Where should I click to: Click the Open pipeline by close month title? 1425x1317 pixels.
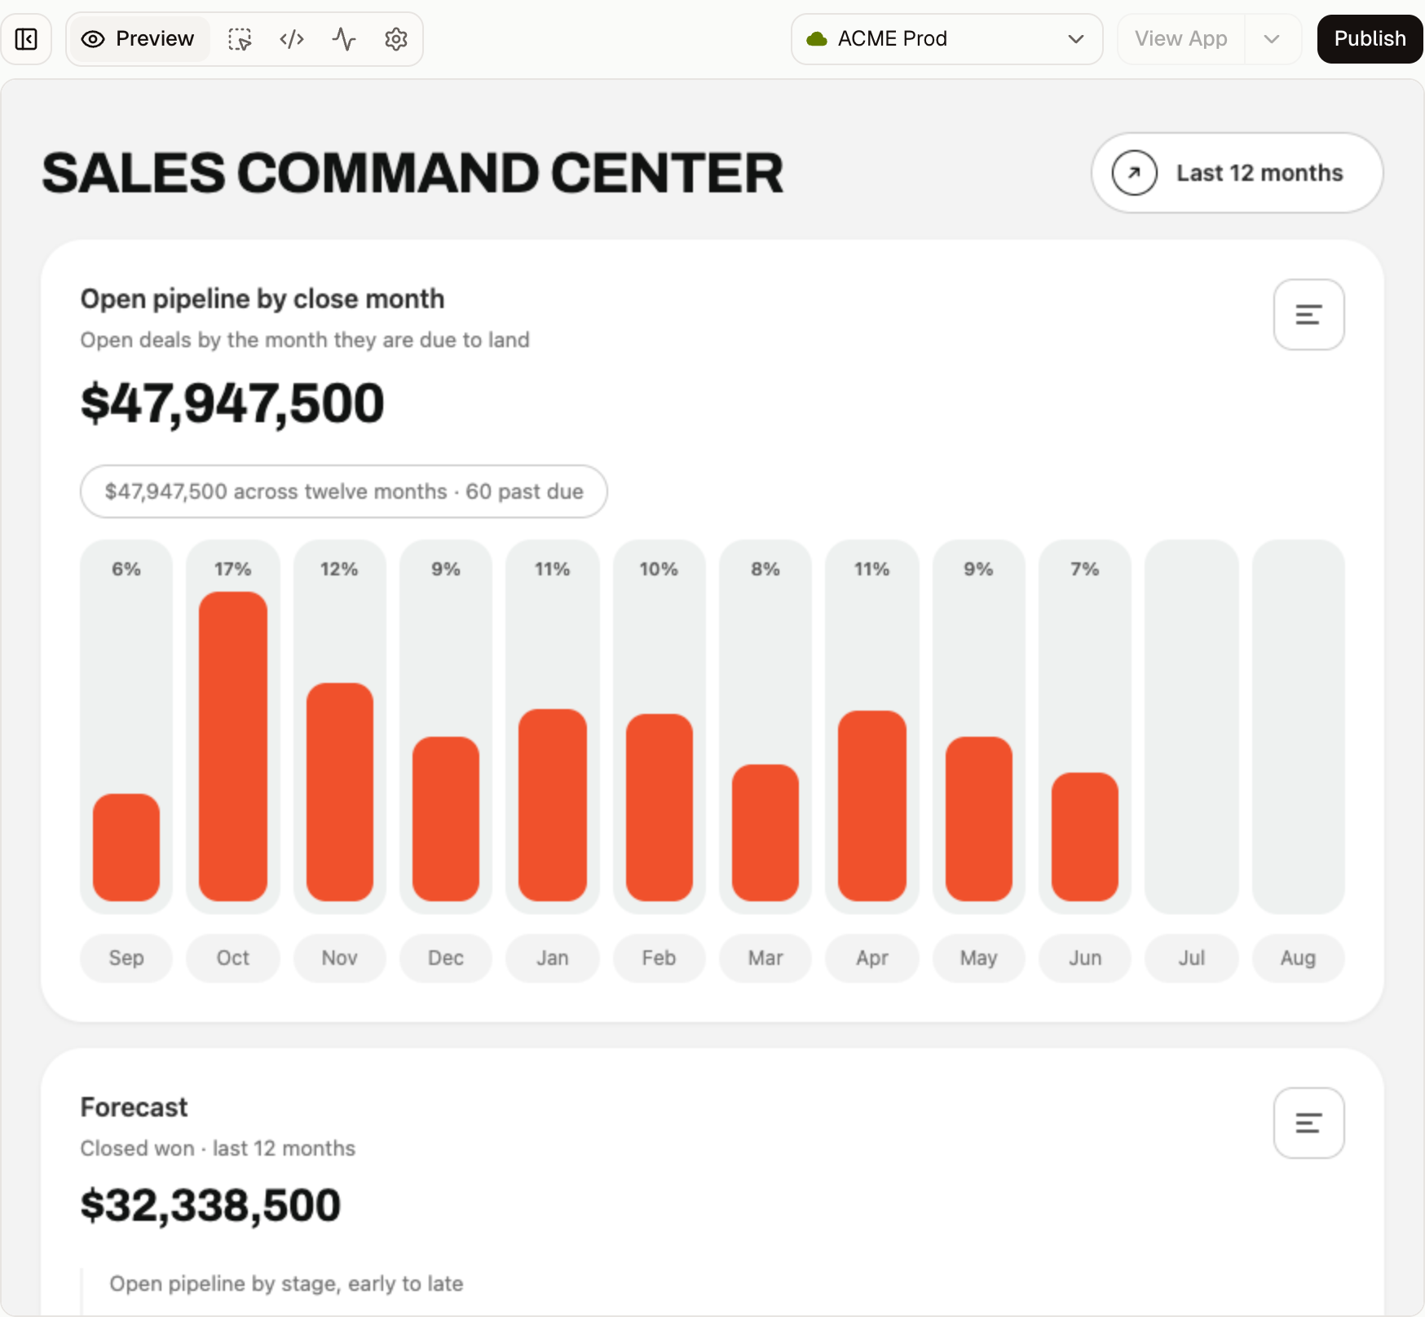click(262, 299)
